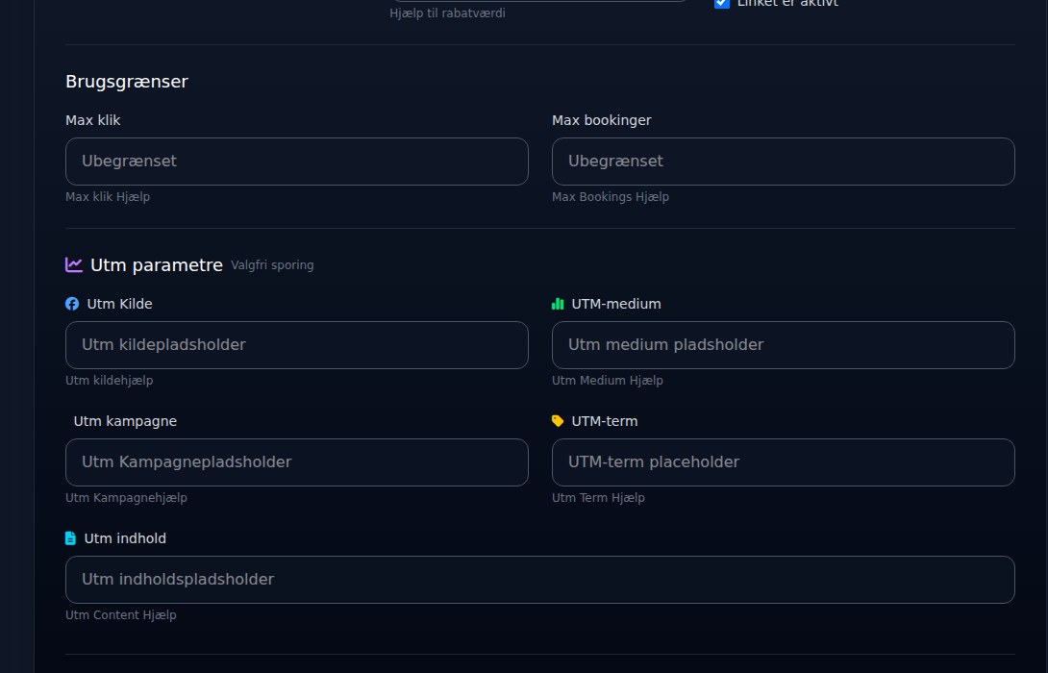Click the Utm kildehjælp hint text
Image resolution: width=1048 pixels, height=673 pixels.
click(x=110, y=381)
